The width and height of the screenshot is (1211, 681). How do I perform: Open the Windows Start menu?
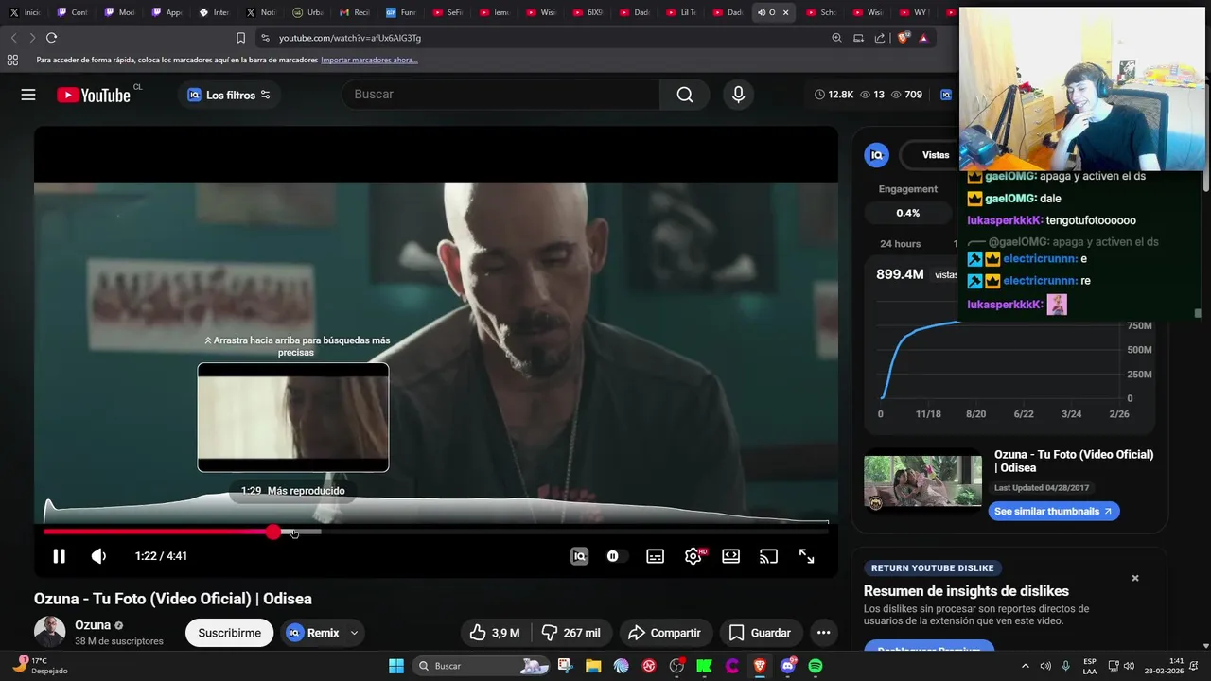396,666
